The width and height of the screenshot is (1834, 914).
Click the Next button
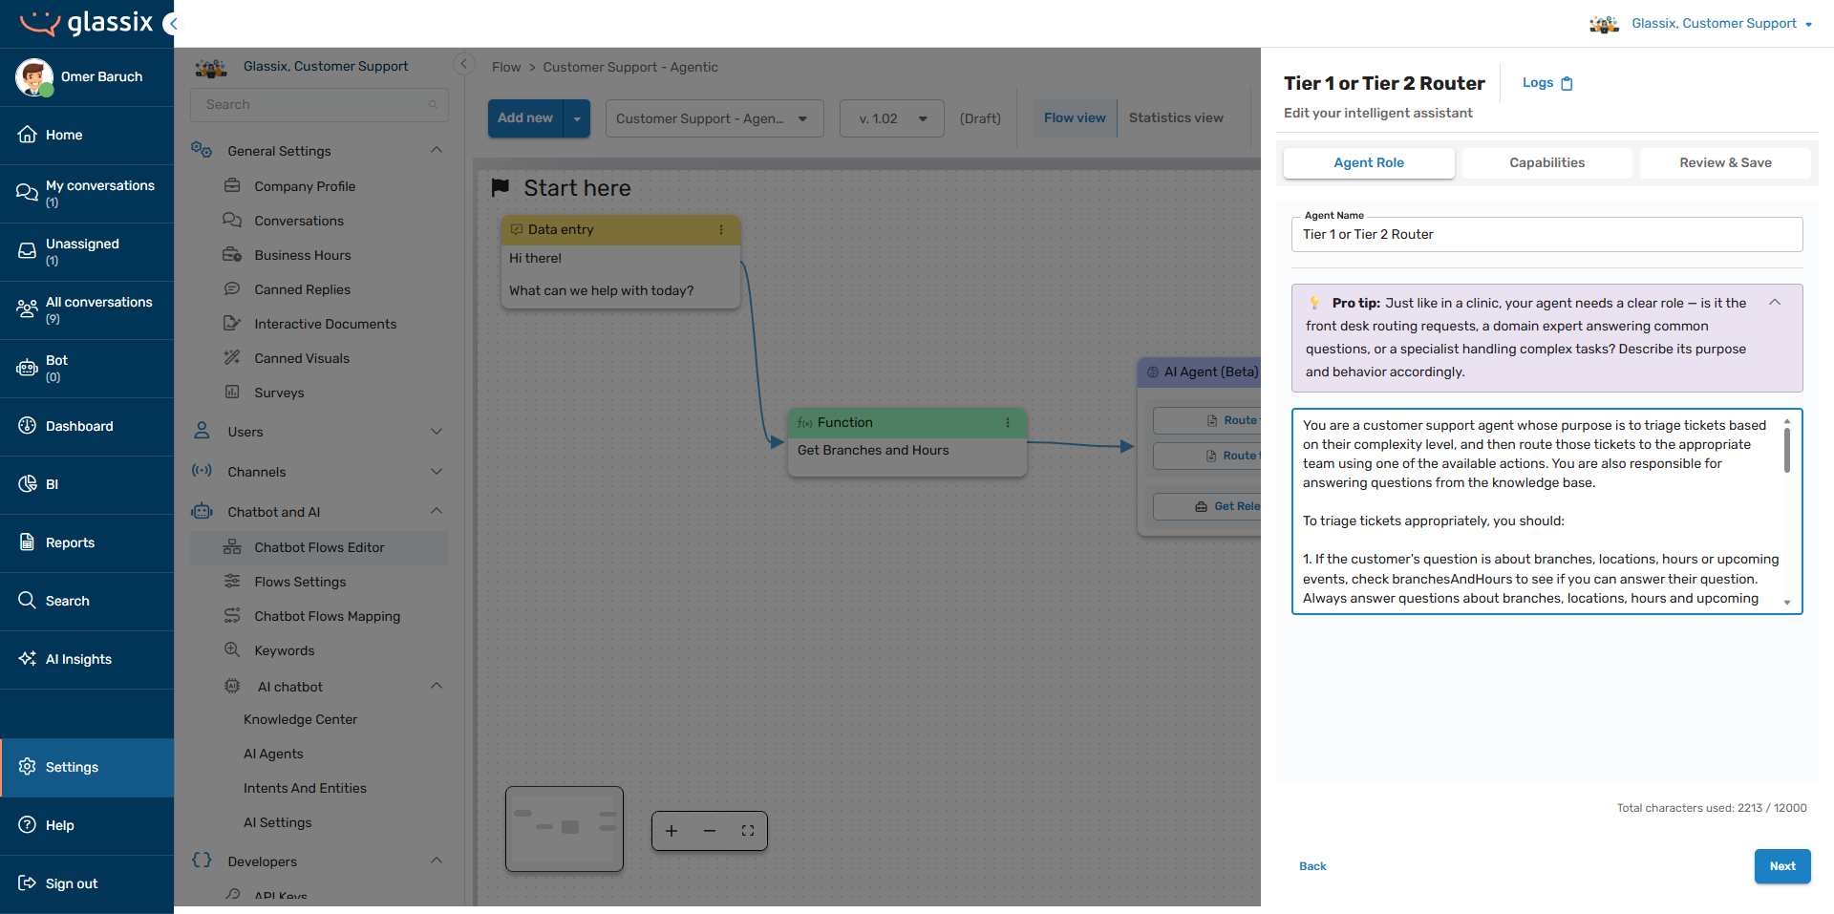click(x=1782, y=866)
